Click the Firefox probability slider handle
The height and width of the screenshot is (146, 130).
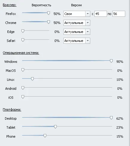[x=48, y=13]
